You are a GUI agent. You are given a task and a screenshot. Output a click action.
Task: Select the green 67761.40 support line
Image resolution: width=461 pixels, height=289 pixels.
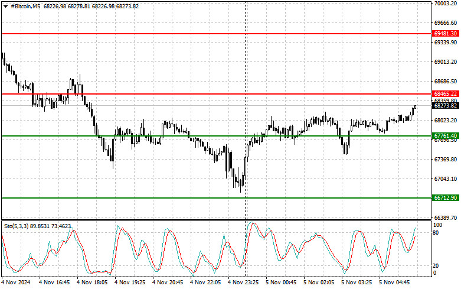[x=177, y=136]
